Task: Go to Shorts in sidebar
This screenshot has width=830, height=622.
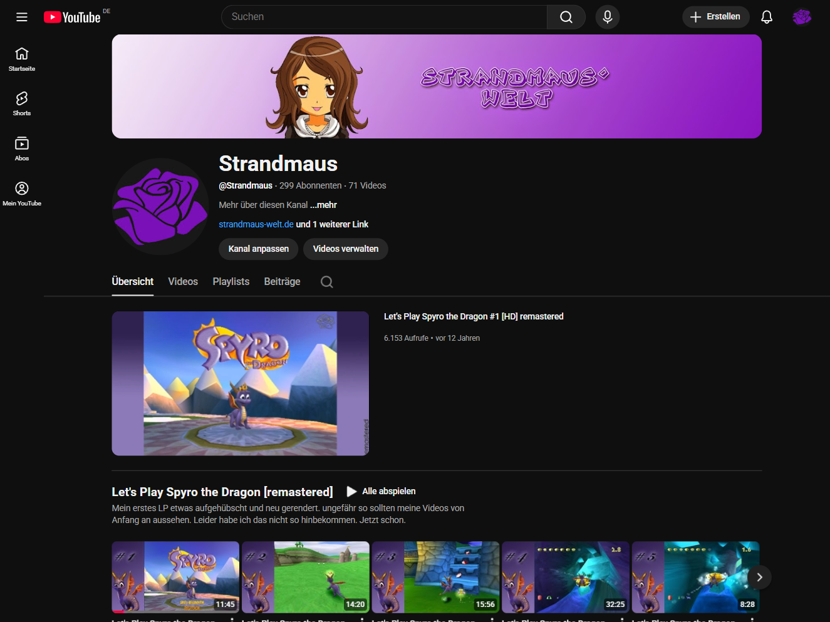Action: 22,103
